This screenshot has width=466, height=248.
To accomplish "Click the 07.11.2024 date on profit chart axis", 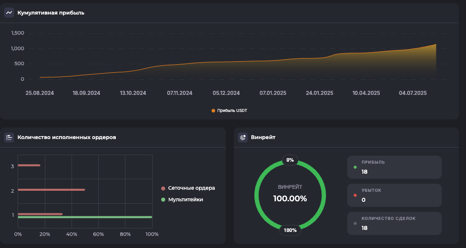I will pos(180,93).
